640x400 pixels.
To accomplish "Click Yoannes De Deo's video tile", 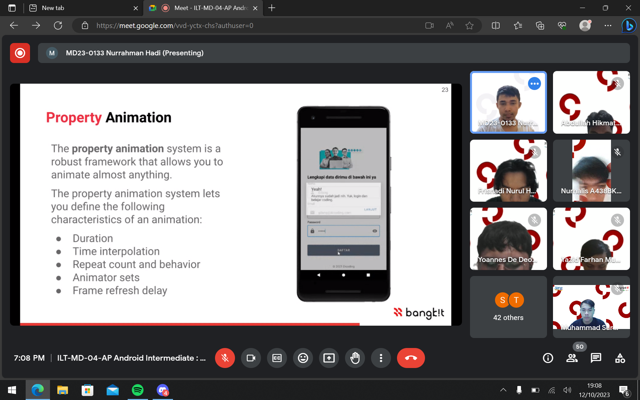I will click(x=508, y=239).
